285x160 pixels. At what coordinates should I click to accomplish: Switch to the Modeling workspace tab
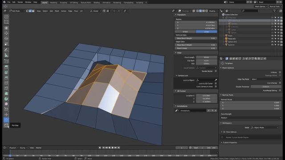[x=53, y=3]
